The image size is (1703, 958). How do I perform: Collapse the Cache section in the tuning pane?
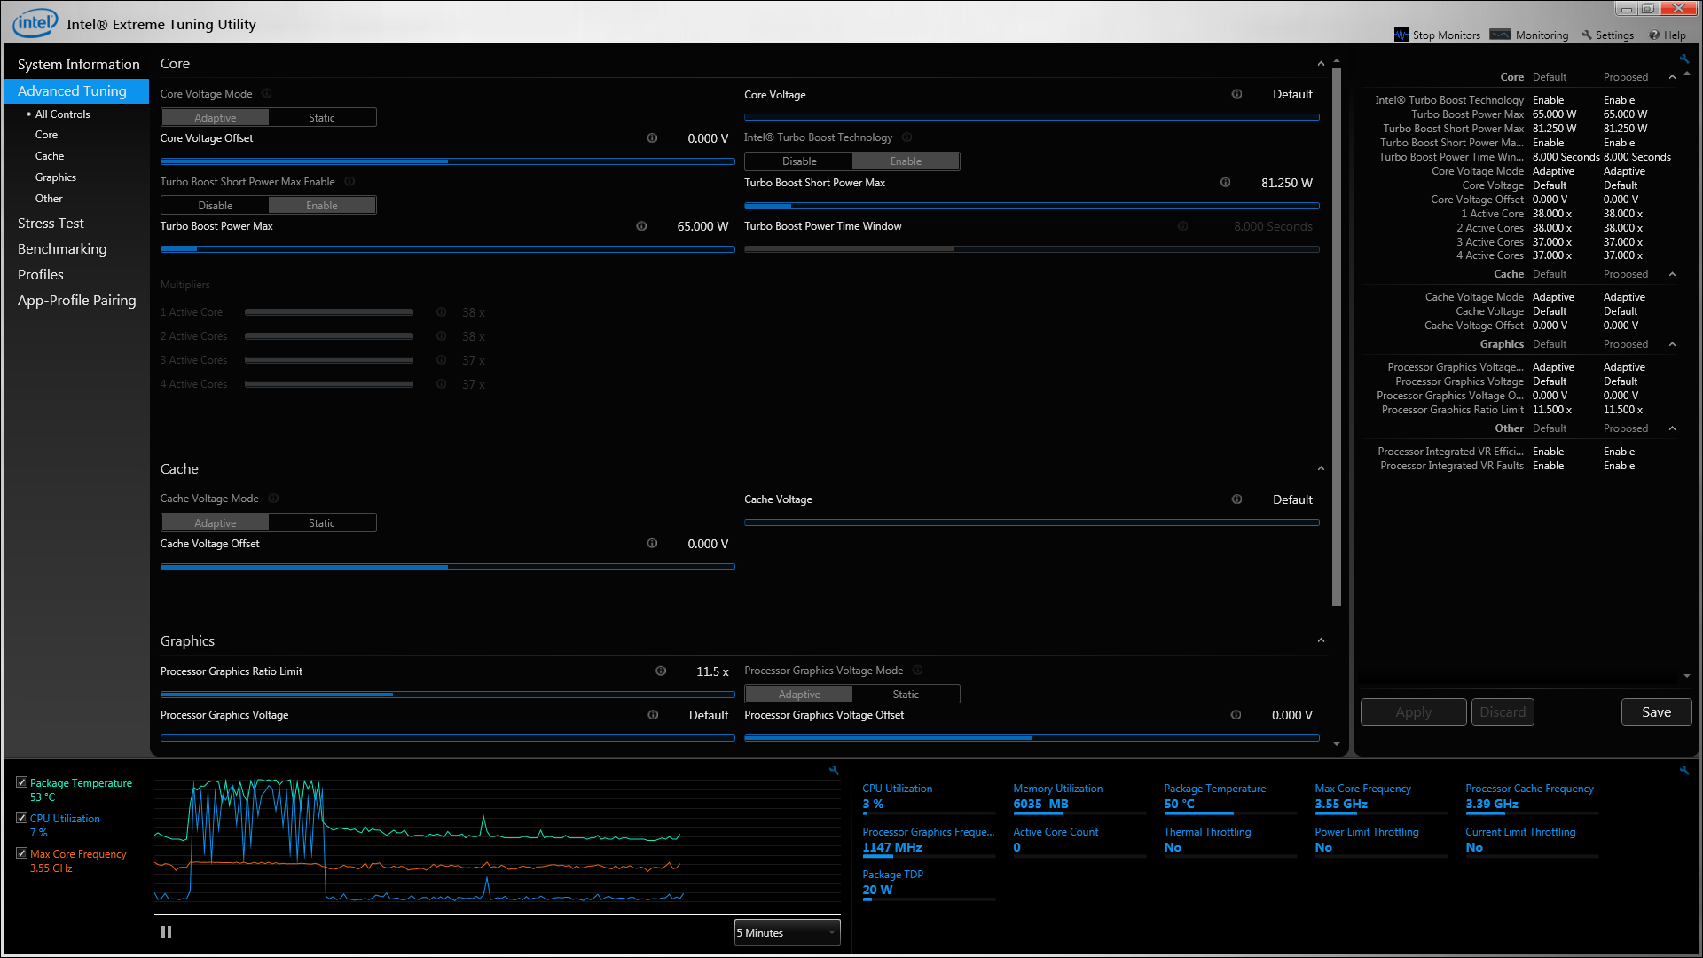pos(1321,468)
